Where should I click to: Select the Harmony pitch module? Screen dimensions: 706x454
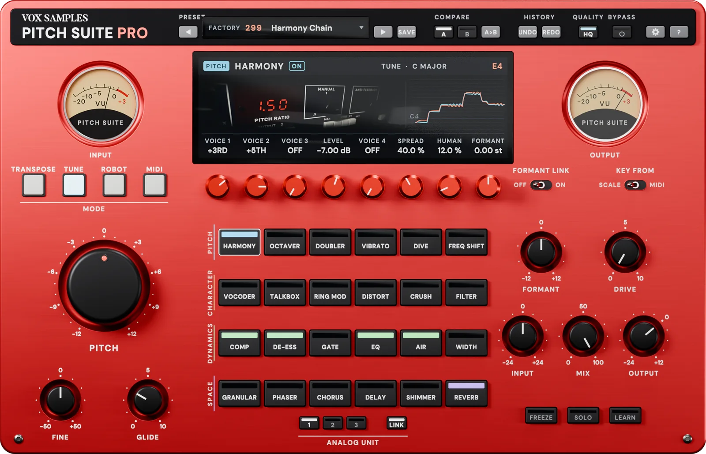tap(239, 242)
